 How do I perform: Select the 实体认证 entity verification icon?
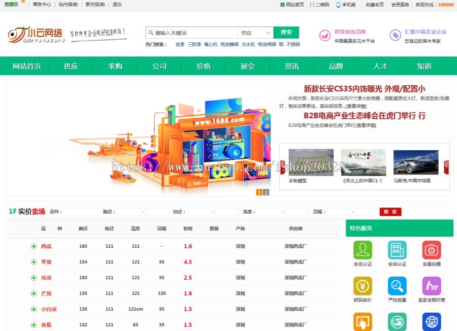coord(397,250)
